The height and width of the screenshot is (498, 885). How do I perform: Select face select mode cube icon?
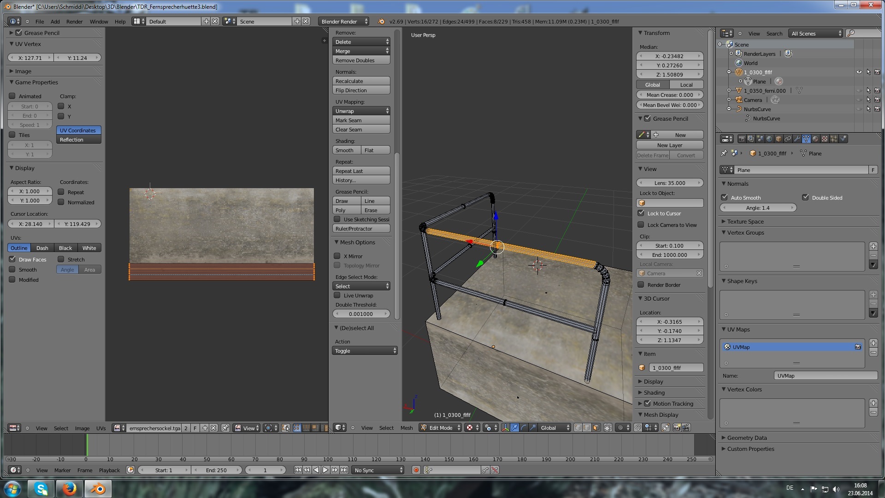point(596,427)
